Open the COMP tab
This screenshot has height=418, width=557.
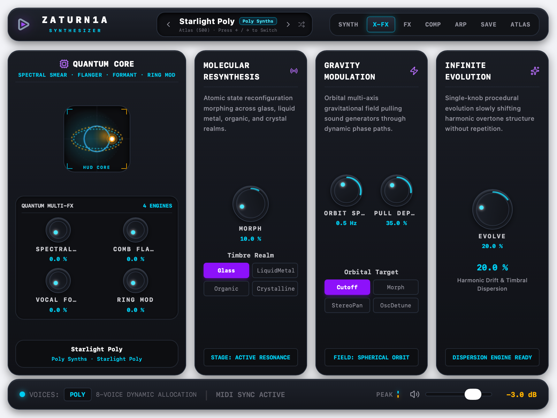pyautogui.click(x=433, y=24)
